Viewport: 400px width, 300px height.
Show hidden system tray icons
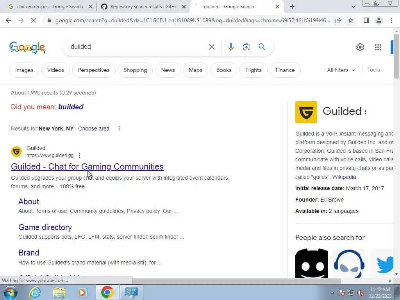coord(332,293)
